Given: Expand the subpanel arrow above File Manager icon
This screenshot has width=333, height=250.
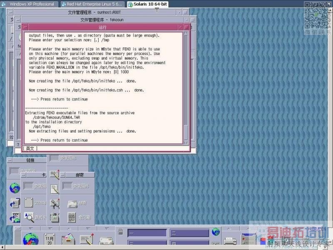Looking at the screenshot, I should click(x=69, y=228).
